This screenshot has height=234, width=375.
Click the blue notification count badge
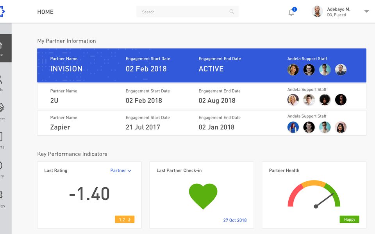(295, 9)
